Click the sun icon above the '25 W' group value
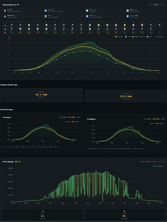 pos(43,211)
